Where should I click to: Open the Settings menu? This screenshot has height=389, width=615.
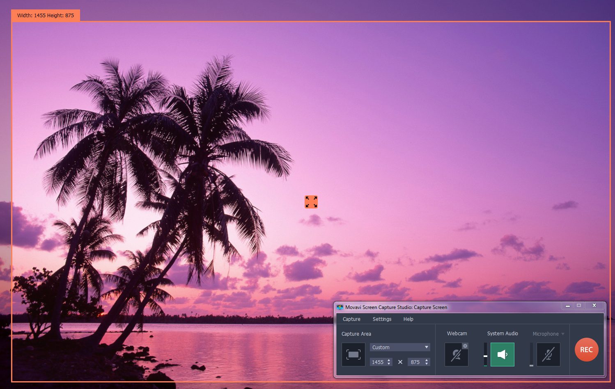382,319
